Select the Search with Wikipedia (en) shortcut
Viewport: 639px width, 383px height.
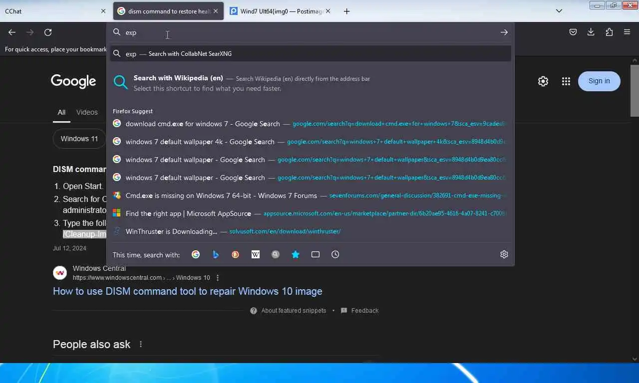pos(311,83)
